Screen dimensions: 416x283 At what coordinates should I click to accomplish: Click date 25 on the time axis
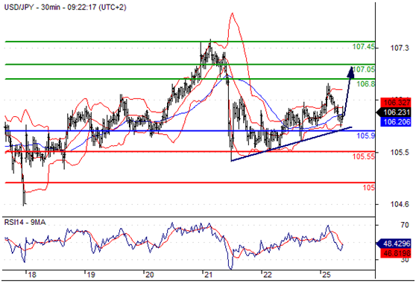coord(327,275)
